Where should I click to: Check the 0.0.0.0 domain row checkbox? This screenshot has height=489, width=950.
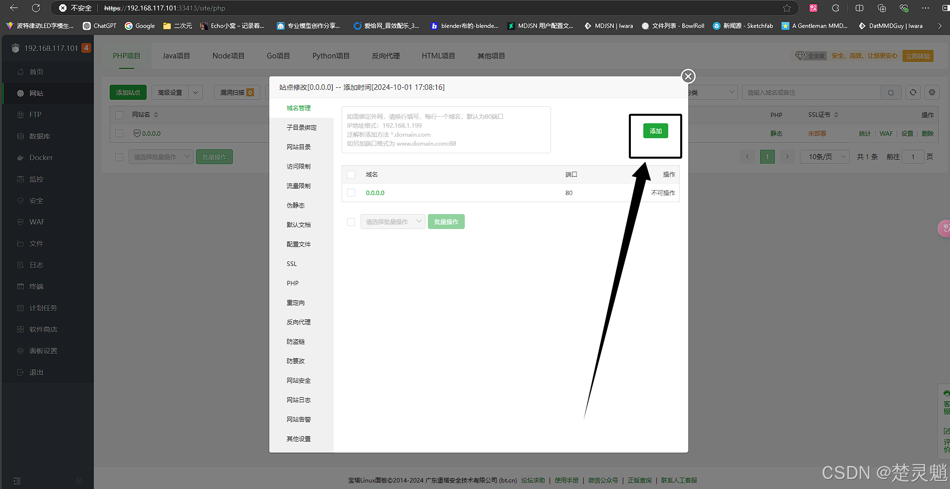351,193
